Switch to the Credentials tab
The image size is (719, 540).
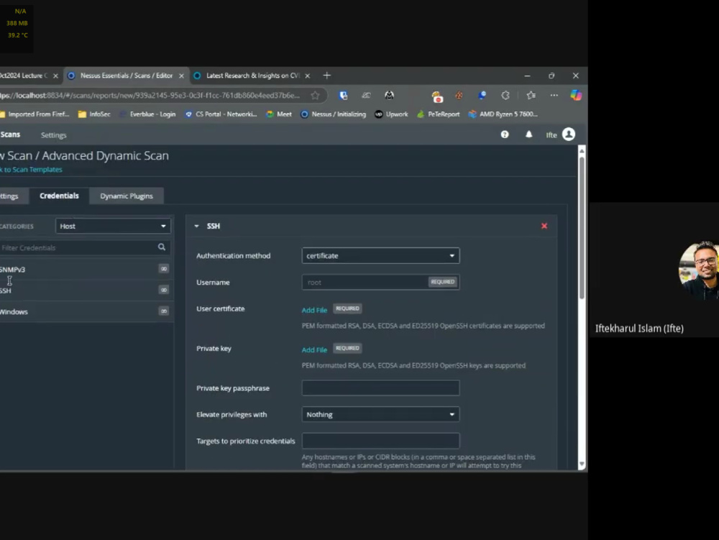pos(59,196)
